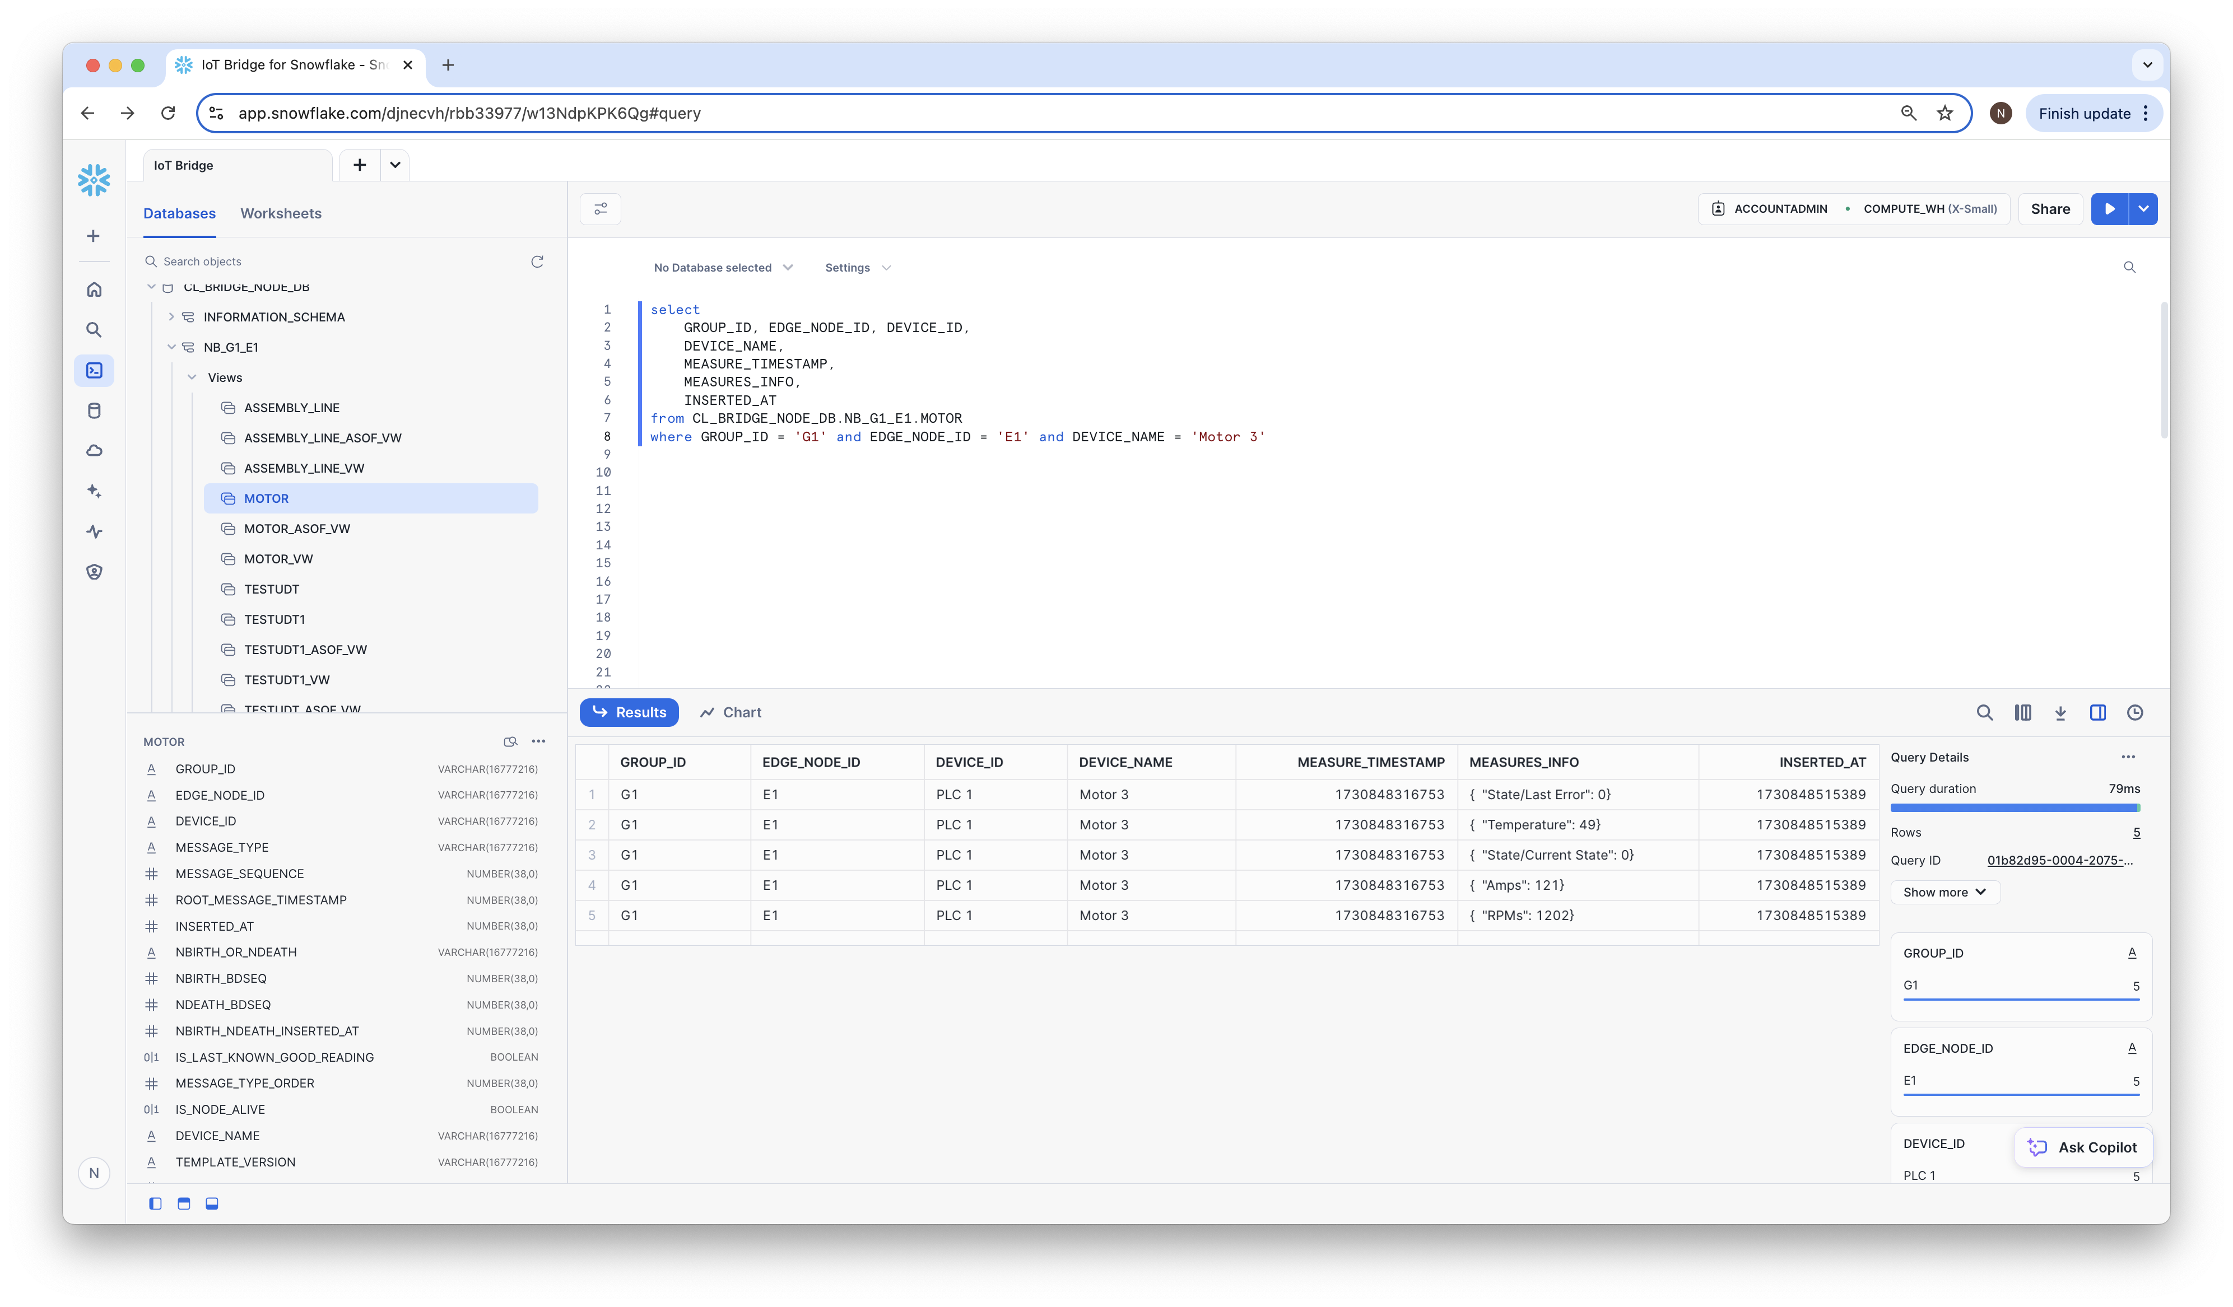Image resolution: width=2233 pixels, height=1307 pixels.
Task: Open the results column selector icon
Action: tap(2022, 713)
